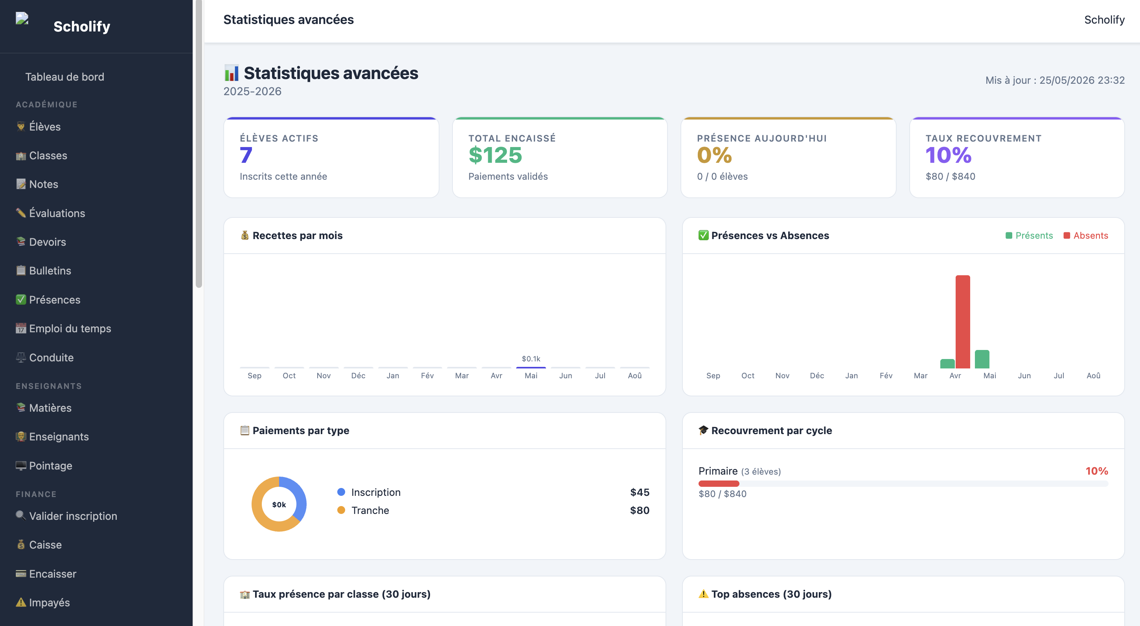Click the '2025-2026' school year text

tap(252, 91)
